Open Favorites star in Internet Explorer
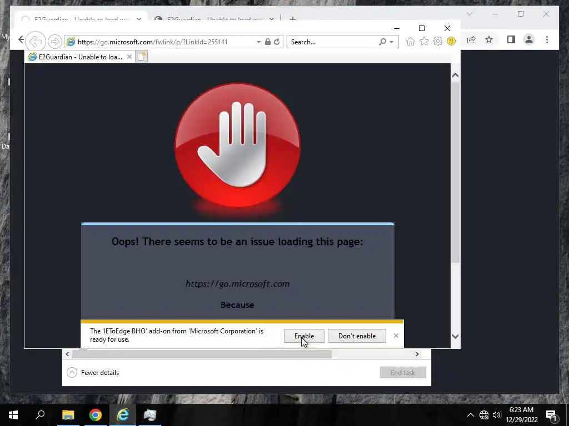569x426 pixels. pyautogui.click(x=424, y=41)
